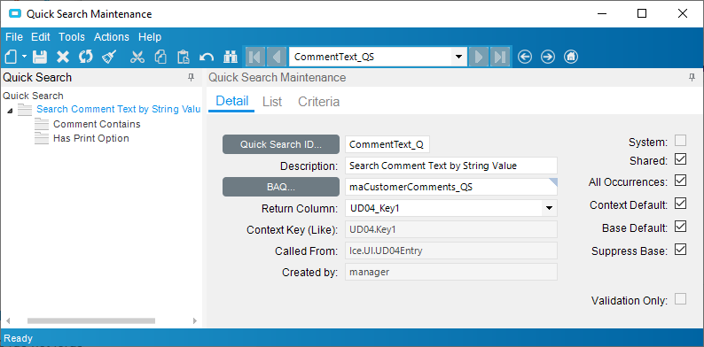The height and width of the screenshot is (347, 704).
Task: Click the Quick Search ID text field
Action: (387, 144)
